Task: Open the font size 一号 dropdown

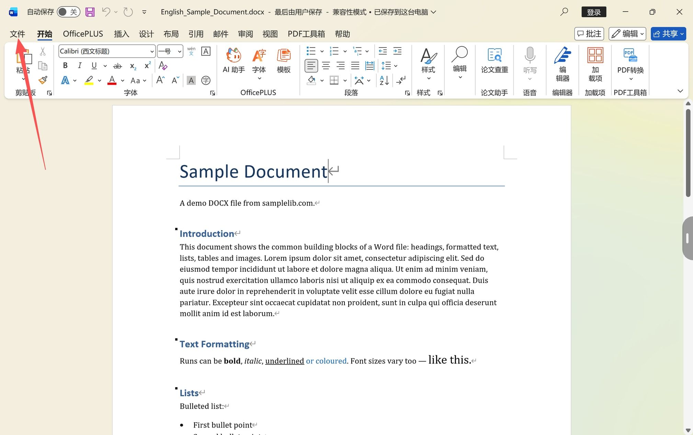Action: (x=179, y=51)
